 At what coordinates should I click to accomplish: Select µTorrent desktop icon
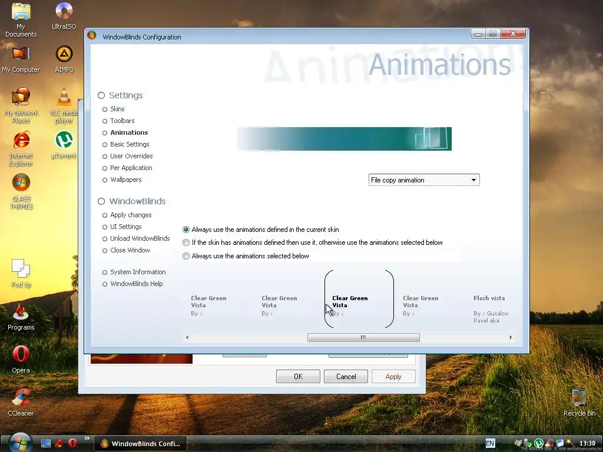pyautogui.click(x=64, y=145)
